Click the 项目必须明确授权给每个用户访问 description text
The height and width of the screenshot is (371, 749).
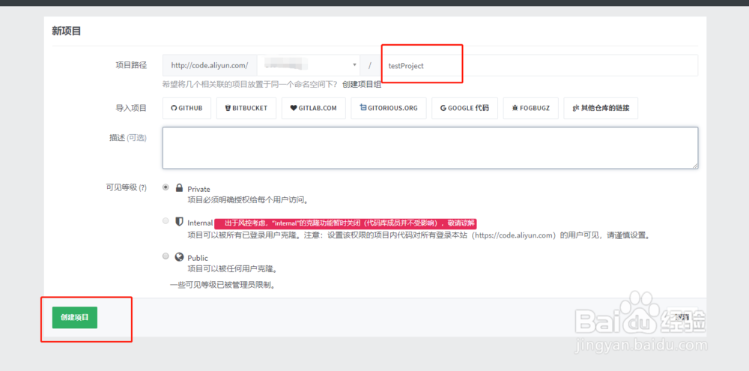click(247, 200)
